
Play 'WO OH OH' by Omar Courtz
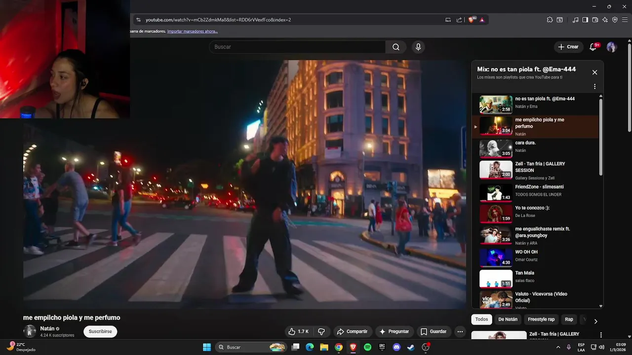pyautogui.click(x=535, y=257)
